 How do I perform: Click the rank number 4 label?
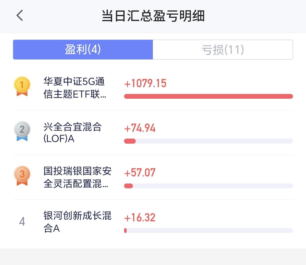coord(22,222)
